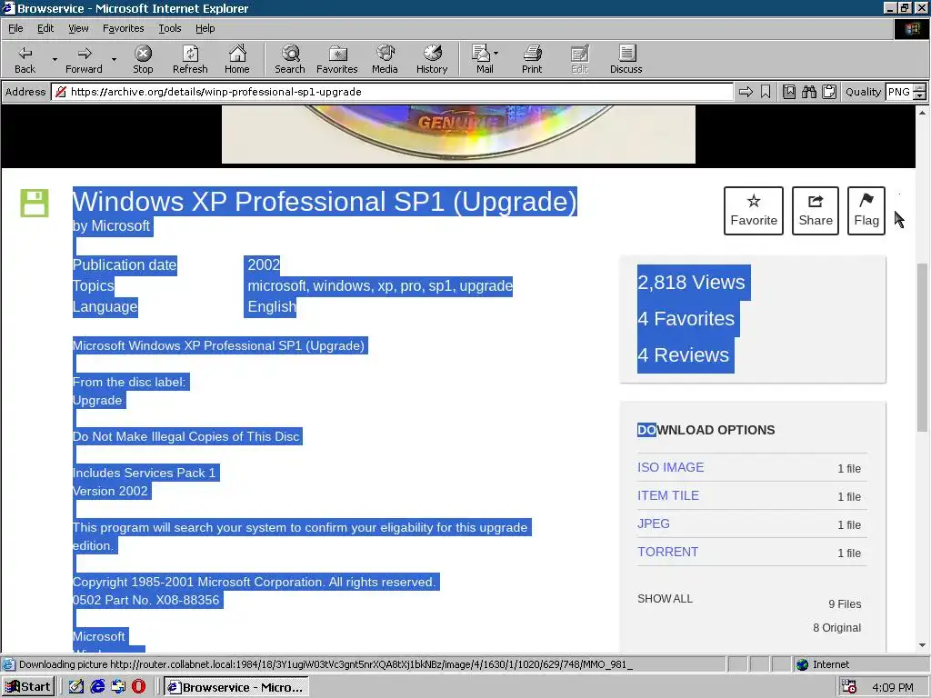Click the Favorite star button
The image size is (931, 698).
coord(754,211)
